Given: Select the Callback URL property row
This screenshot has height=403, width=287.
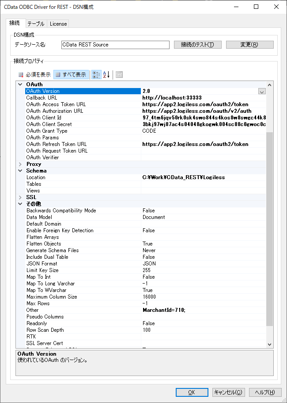Looking at the screenshot, I should 146,98.
